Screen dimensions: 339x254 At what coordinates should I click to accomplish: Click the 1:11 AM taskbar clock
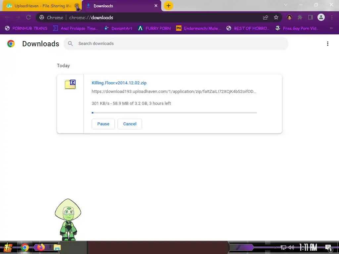click(x=308, y=247)
